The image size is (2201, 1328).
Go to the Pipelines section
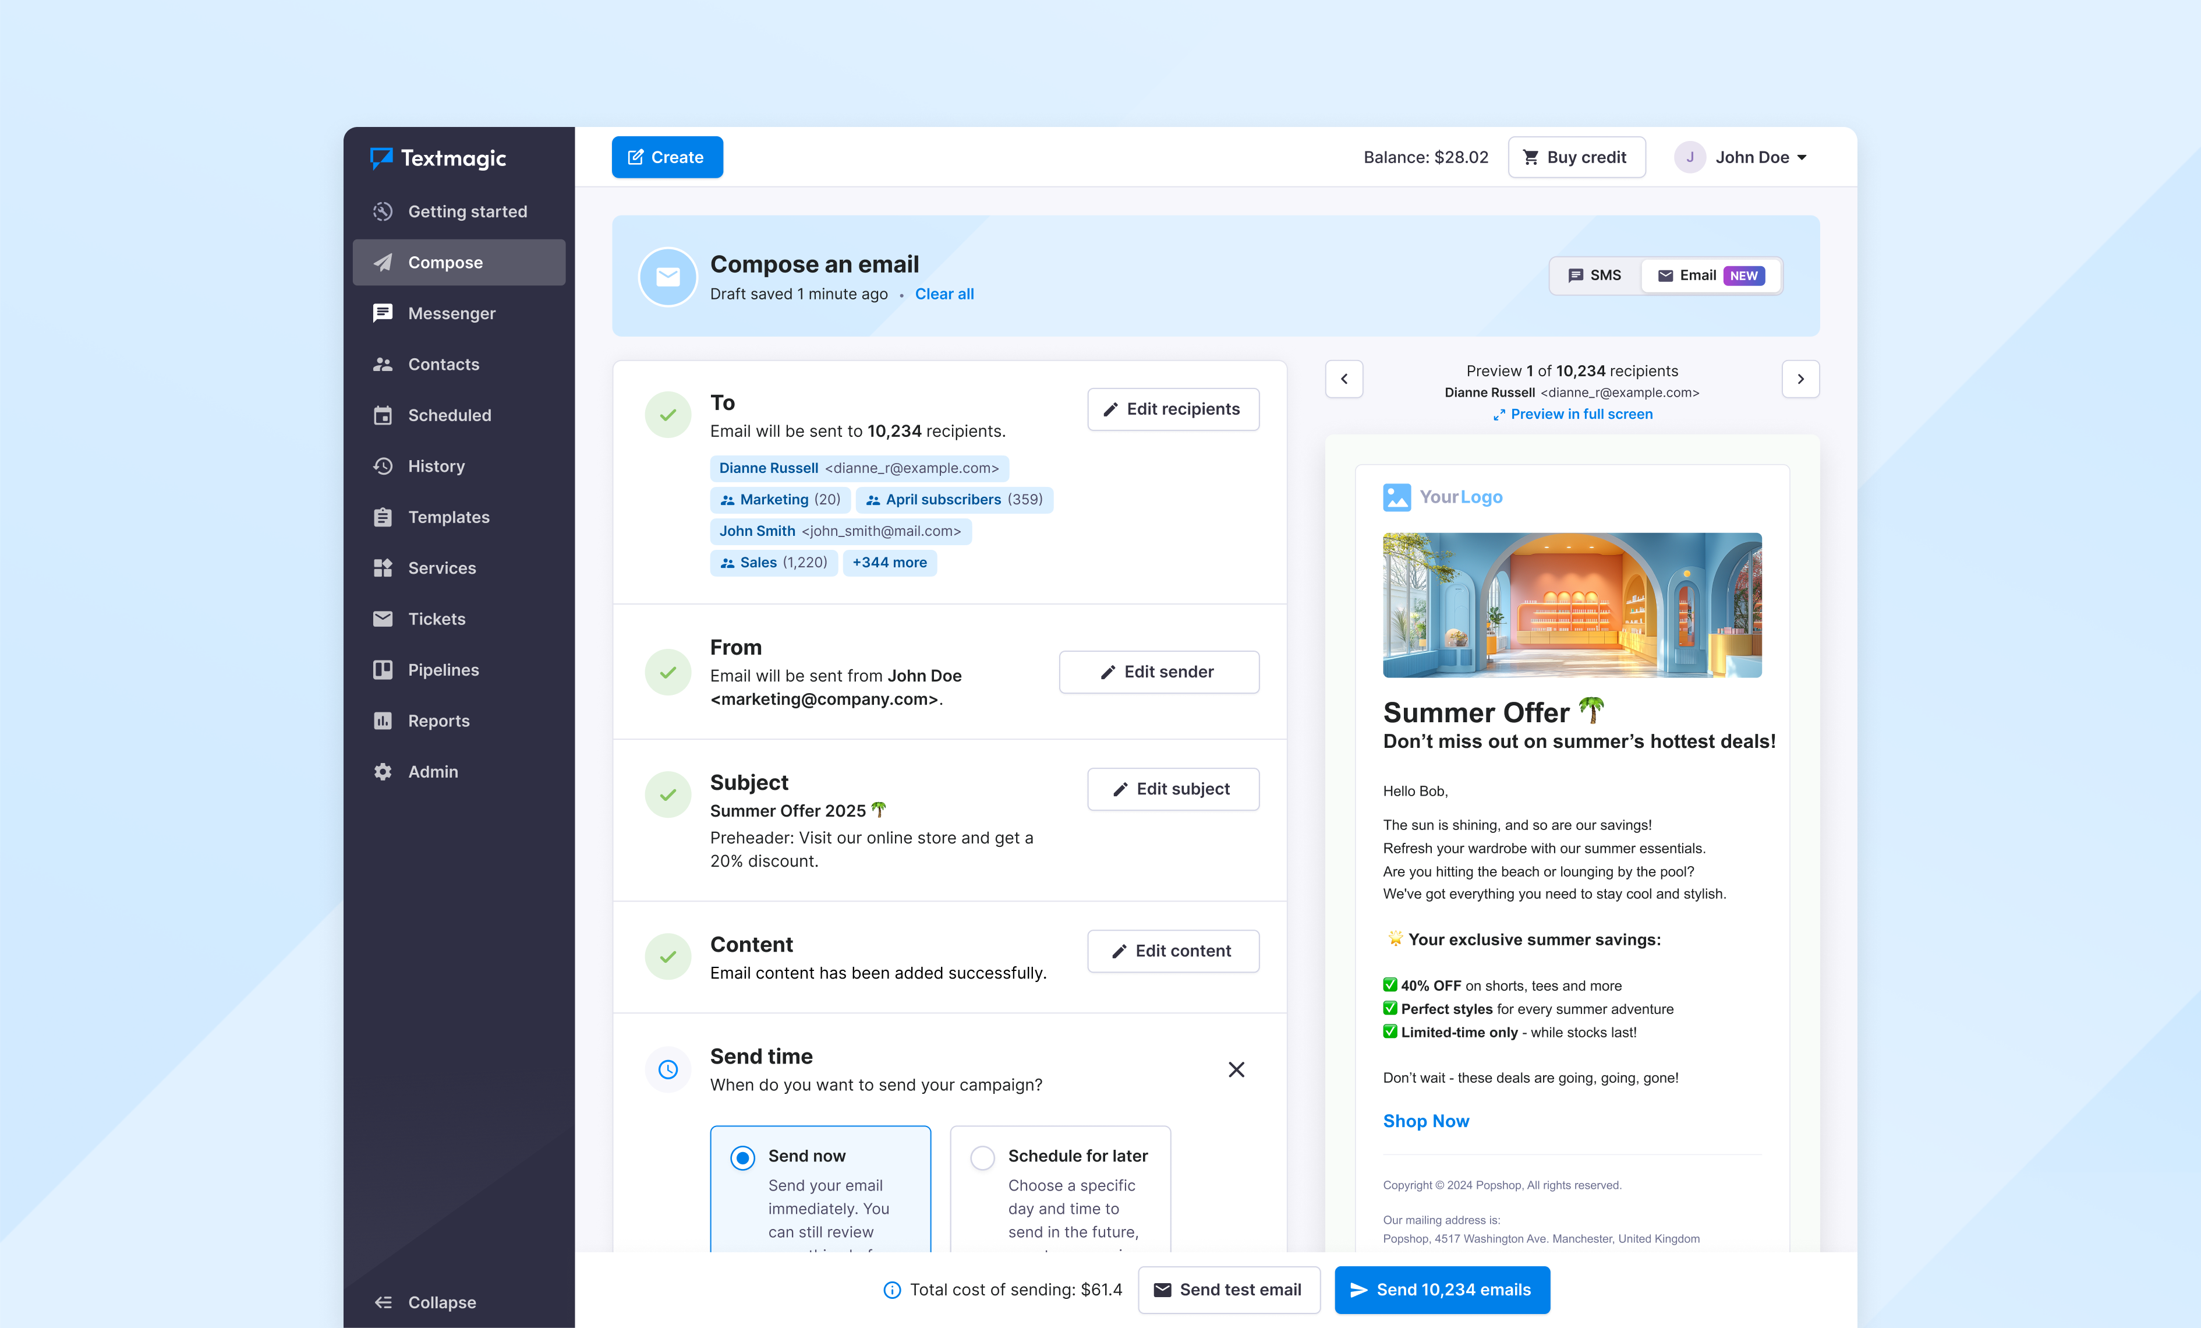click(443, 669)
